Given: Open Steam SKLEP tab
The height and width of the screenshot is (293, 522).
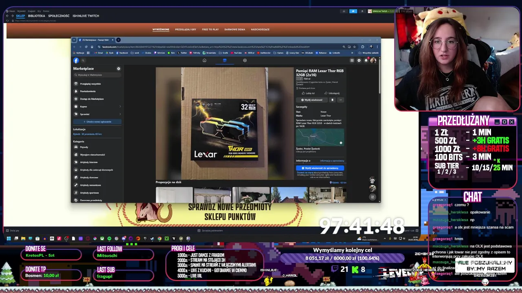Looking at the screenshot, I should (20, 16).
